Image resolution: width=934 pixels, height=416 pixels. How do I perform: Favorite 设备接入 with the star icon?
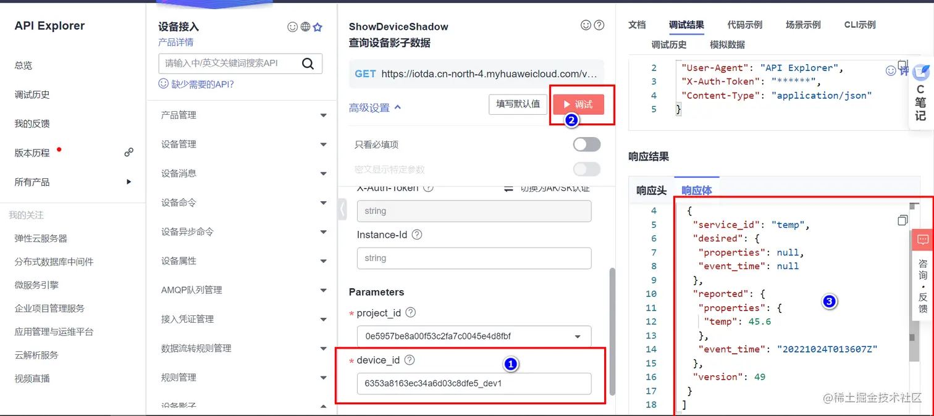318,27
